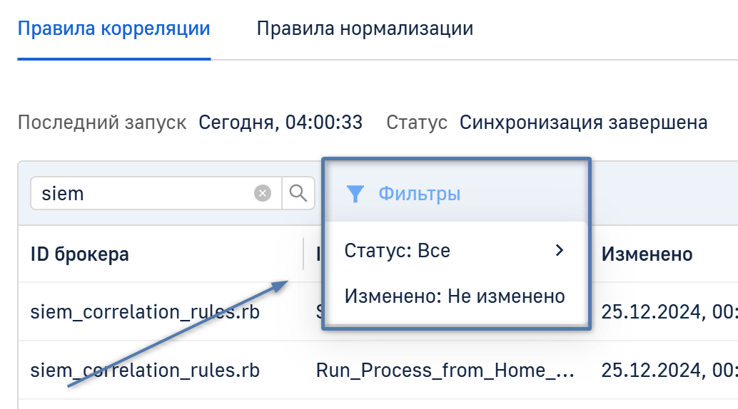
Task: Select the Статус: Все filter option
Action: pos(398,251)
